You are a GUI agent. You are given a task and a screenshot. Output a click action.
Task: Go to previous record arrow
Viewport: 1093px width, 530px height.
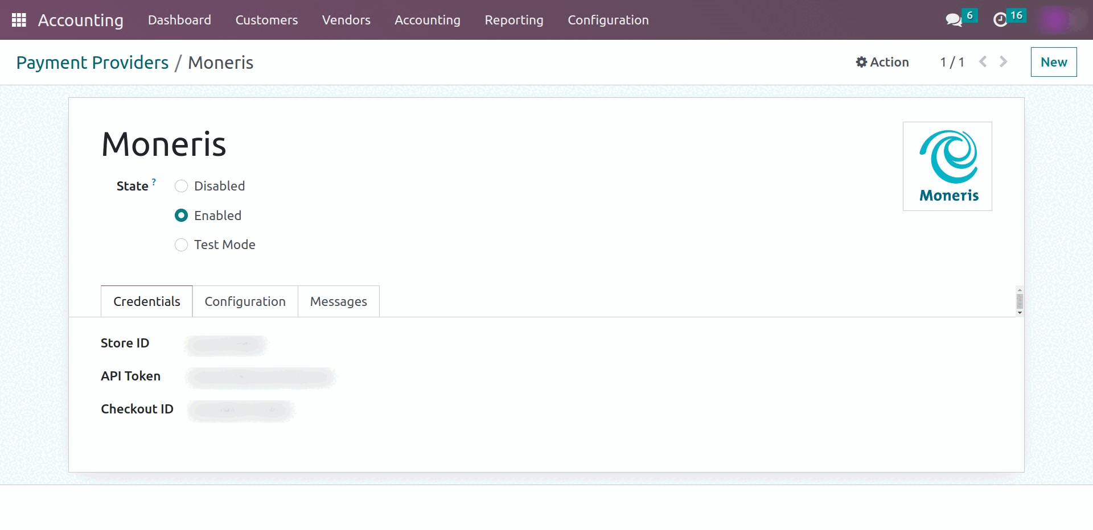(x=983, y=61)
